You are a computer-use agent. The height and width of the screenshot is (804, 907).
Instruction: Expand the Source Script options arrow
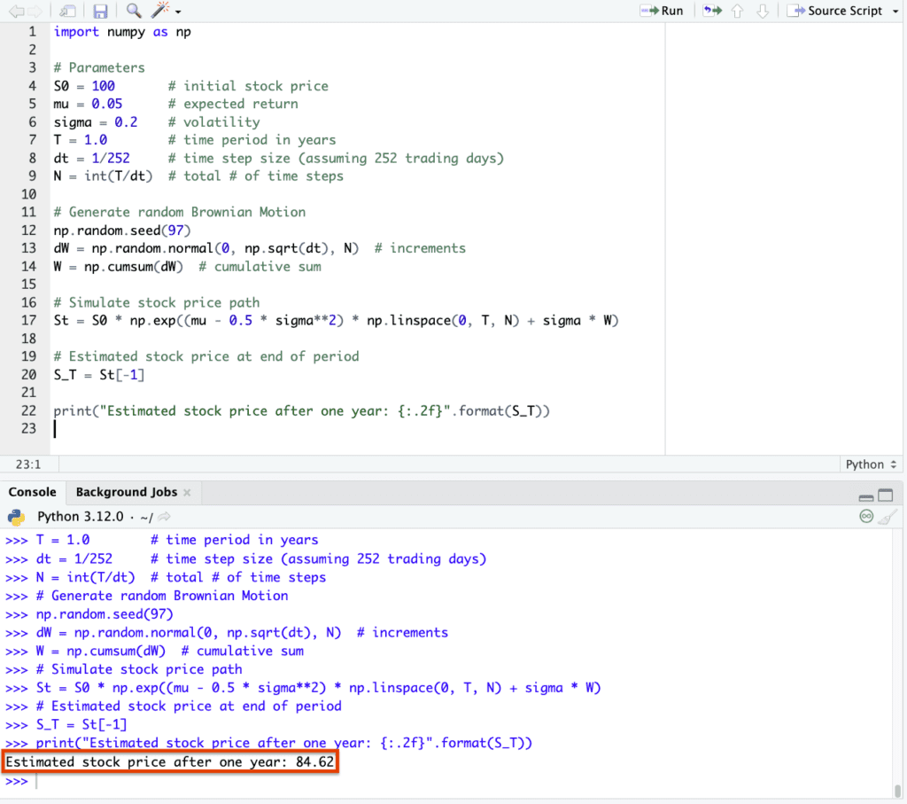894,12
